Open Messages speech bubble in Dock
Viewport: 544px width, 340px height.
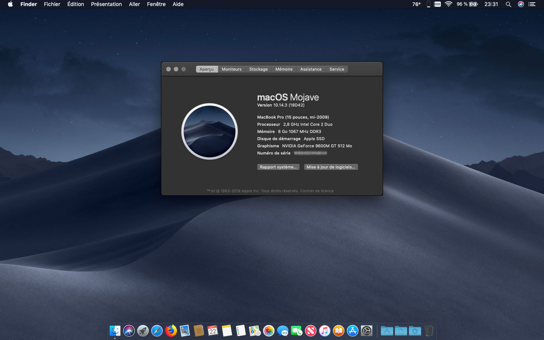click(283, 331)
